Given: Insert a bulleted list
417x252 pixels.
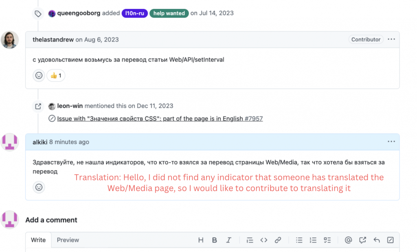Looking at the screenshot, I should click(x=299, y=240).
